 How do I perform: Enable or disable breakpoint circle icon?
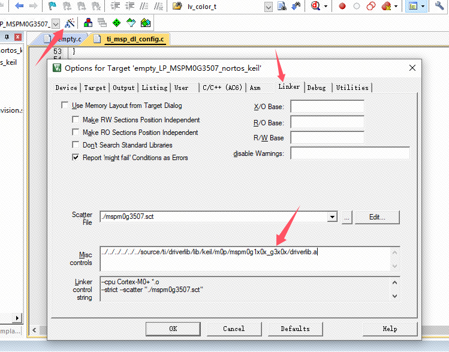pos(357,6)
